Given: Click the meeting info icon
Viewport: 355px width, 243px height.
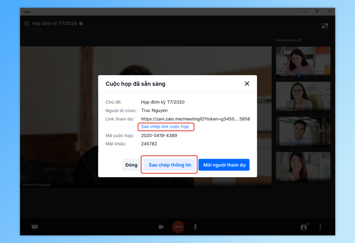Looking at the screenshot, I should [x=26, y=23].
